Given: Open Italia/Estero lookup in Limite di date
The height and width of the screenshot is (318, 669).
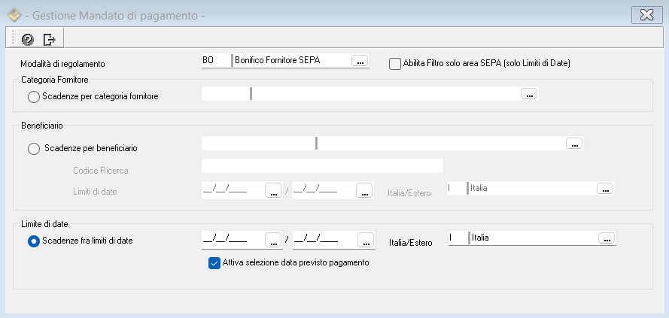Looking at the screenshot, I should [606, 238].
